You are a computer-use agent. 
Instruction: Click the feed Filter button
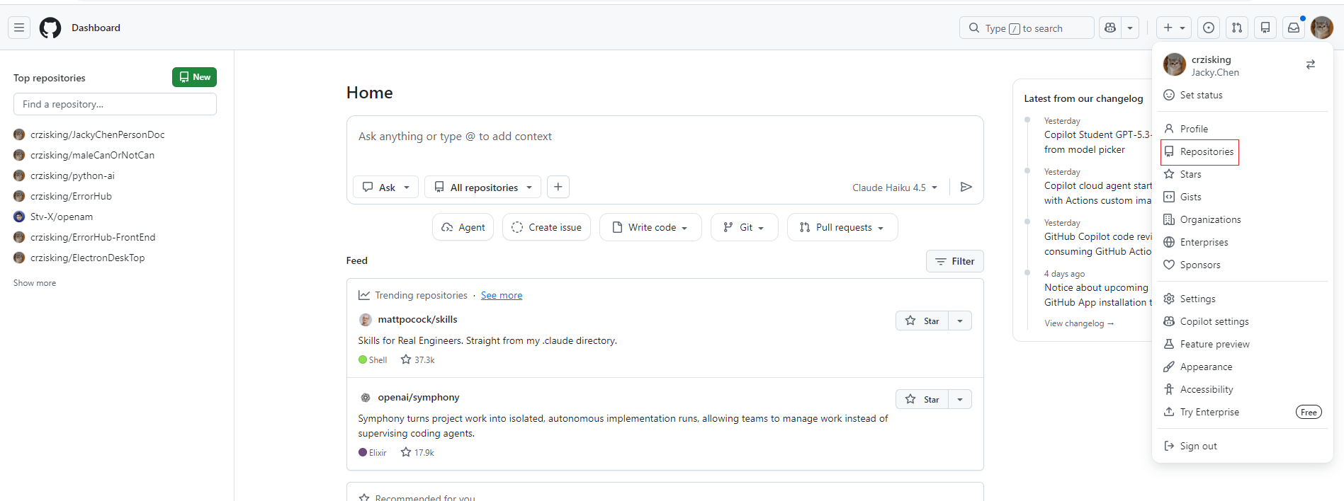coord(954,261)
